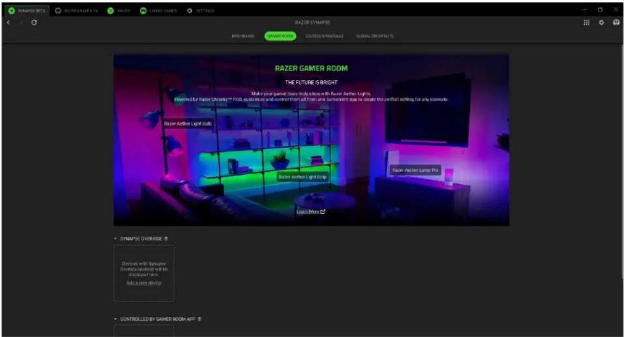This screenshot has width=624, height=337.
Task: Collapse the Synapse Override section
Action: (116, 238)
